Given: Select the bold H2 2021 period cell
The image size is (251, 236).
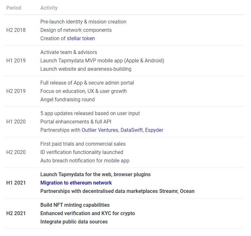Looking at the screenshot, I should click(16, 213).
